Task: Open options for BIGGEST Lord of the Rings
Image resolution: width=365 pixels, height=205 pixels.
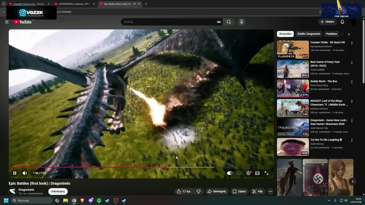Action: pyautogui.click(x=352, y=101)
